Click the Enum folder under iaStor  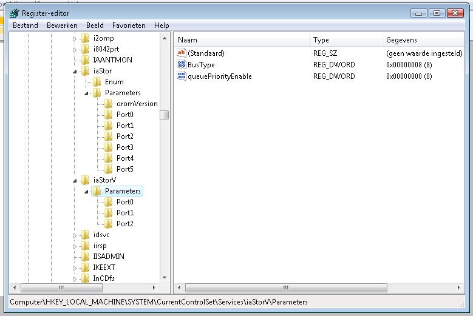(114, 82)
